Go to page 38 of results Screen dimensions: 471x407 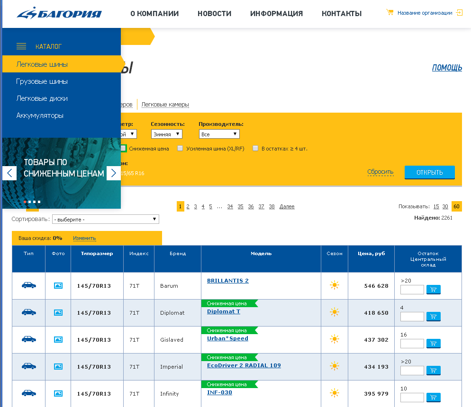coord(272,206)
